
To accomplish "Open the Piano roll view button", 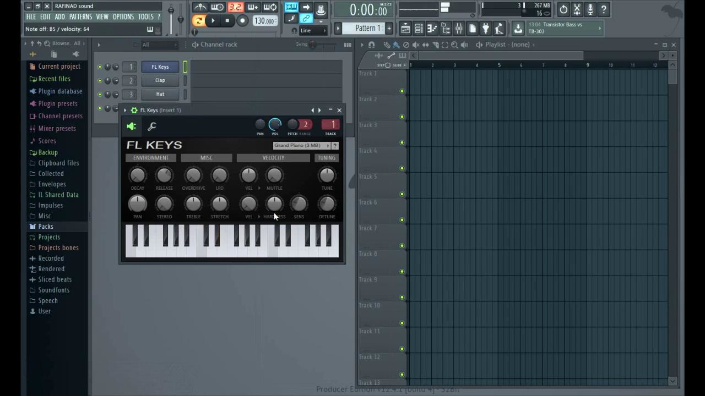I will click(x=432, y=29).
